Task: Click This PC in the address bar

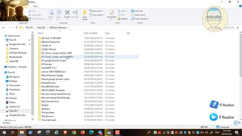Action: pos(29,28)
